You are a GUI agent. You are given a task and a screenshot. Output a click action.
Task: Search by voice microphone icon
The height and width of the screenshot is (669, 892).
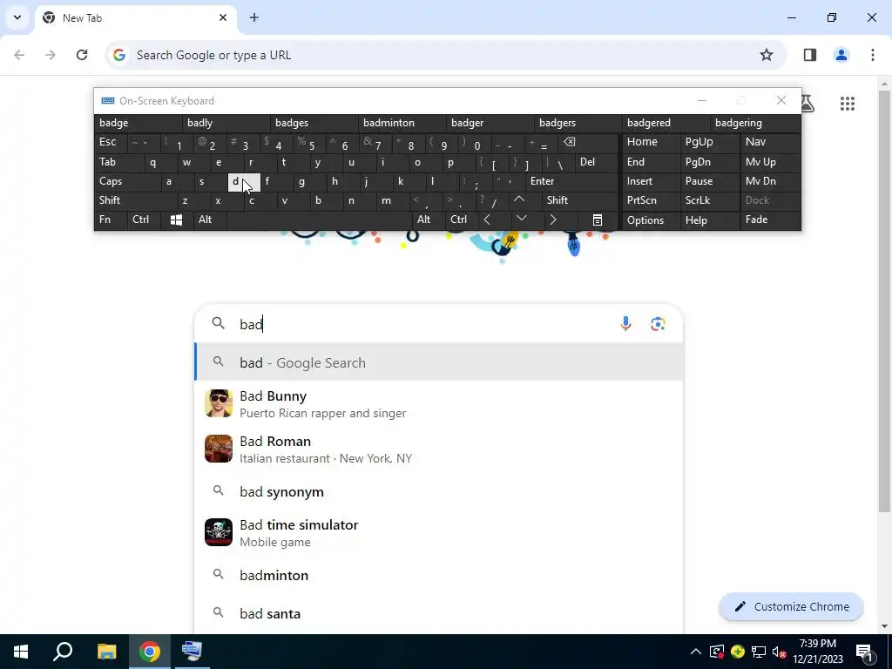tap(625, 324)
